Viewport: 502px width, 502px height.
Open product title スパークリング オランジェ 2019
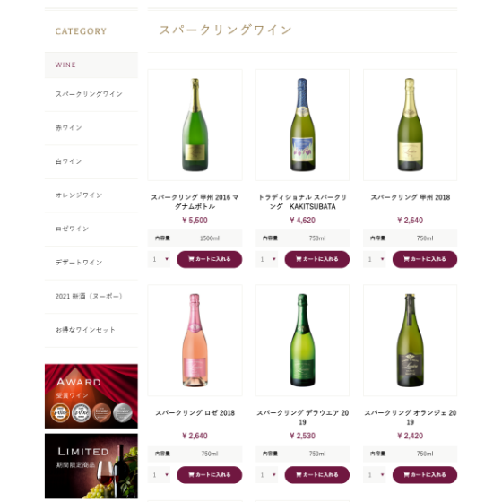pyautogui.click(x=411, y=418)
